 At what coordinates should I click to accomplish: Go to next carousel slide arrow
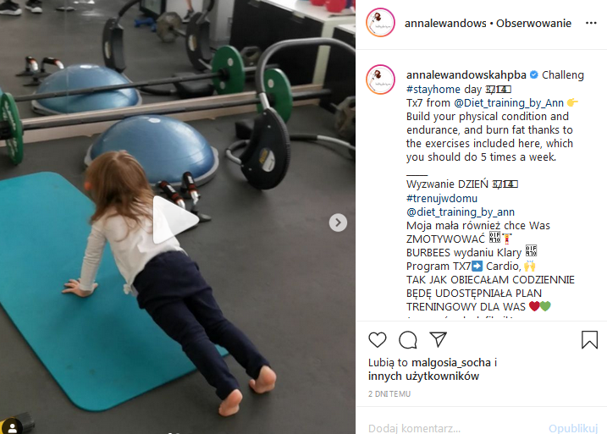(338, 222)
